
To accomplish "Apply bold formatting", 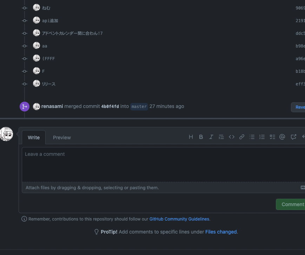I will click(201, 137).
